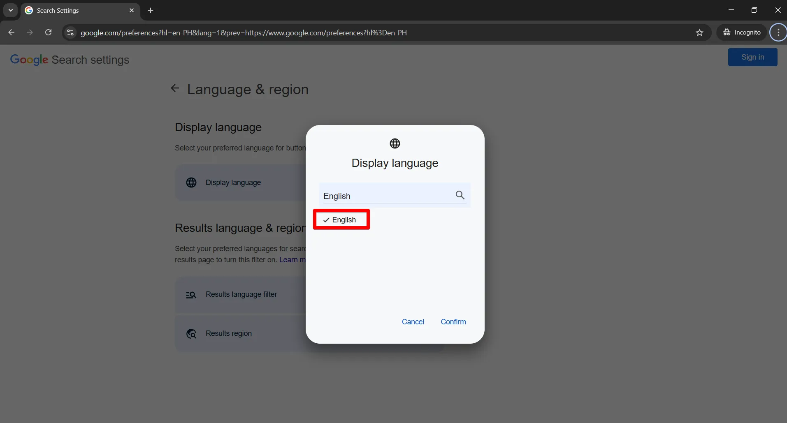Image resolution: width=787 pixels, height=423 pixels.
Task: Click the globe icon beside Display language row
Action: point(191,183)
